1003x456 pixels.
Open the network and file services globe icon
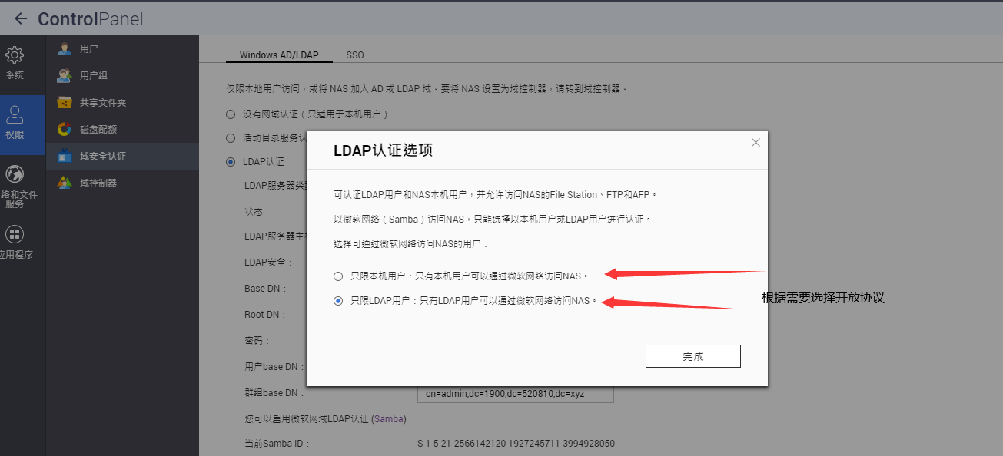pos(15,174)
